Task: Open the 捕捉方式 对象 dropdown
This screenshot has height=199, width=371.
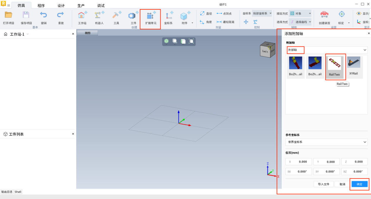Action: click(300, 14)
